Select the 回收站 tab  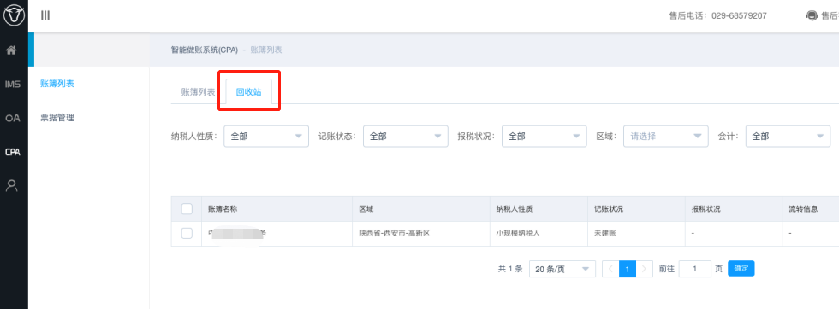[x=249, y=92]
